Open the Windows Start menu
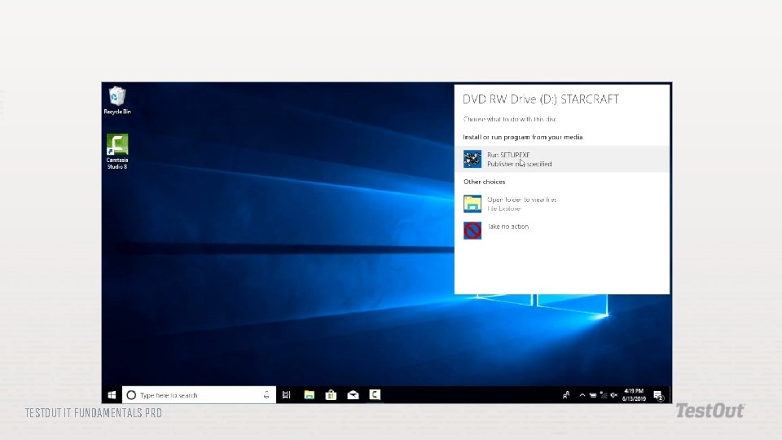The height and width of the screenshot is (440, 782). (x=112, y=395)
